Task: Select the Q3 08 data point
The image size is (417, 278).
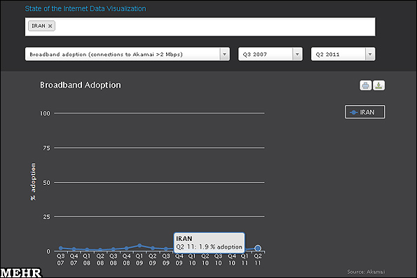Action: click(x=114, y=249)
